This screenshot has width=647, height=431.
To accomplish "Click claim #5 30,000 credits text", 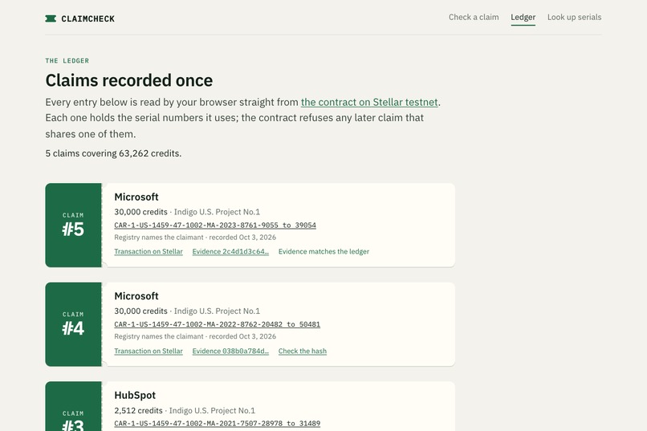I will coord(140,212).
